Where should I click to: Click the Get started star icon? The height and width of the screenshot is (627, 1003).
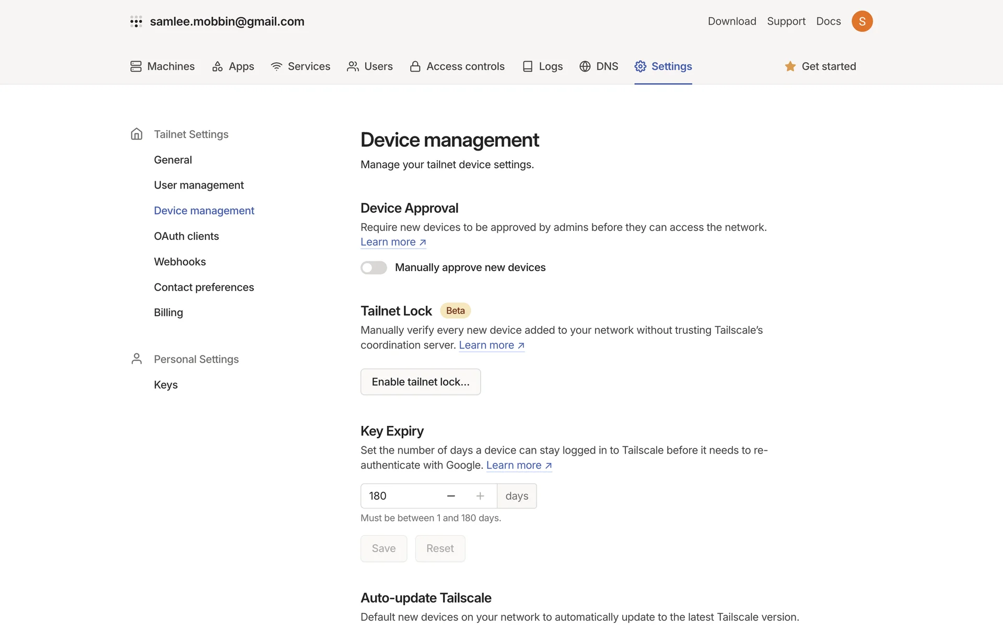point(790,66)
